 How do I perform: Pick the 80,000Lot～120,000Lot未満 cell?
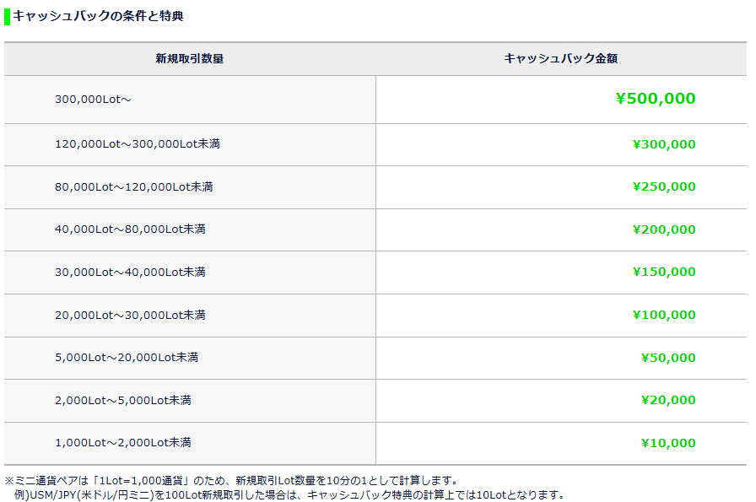tap(134, 187)
